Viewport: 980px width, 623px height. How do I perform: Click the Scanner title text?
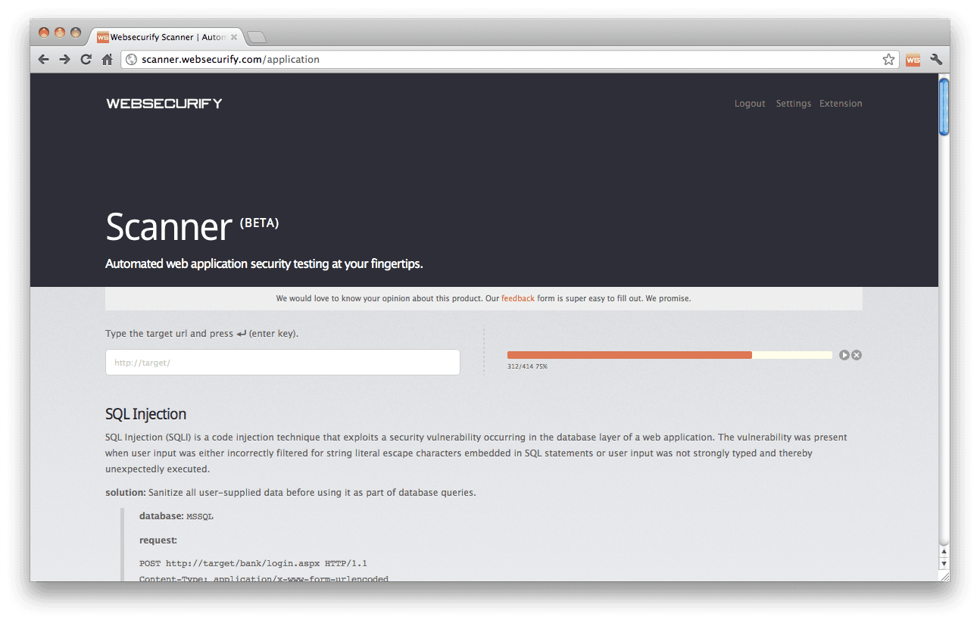tap(169, 226)
